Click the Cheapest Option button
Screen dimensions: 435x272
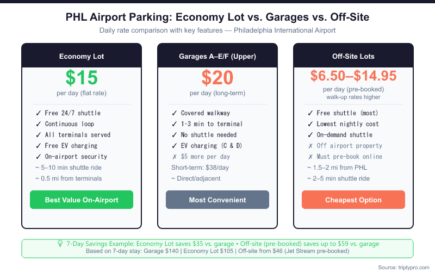click(x=353, y=200)
